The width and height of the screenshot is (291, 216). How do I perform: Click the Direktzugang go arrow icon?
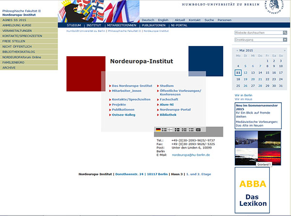(285, 40)
